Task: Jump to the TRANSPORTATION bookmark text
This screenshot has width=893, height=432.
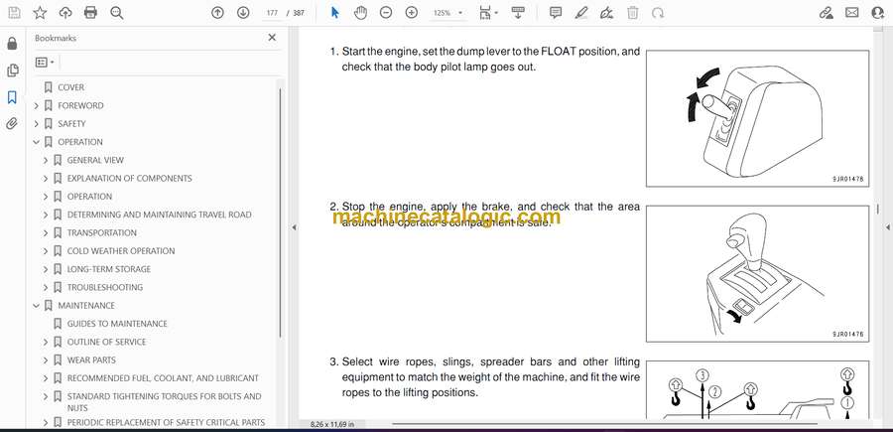Action: click(x=102, y=233)
